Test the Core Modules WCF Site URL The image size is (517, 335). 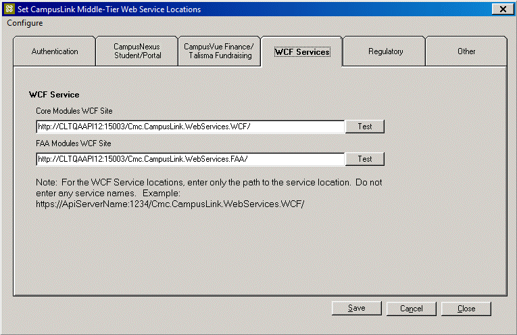click(x=365, y=127)
